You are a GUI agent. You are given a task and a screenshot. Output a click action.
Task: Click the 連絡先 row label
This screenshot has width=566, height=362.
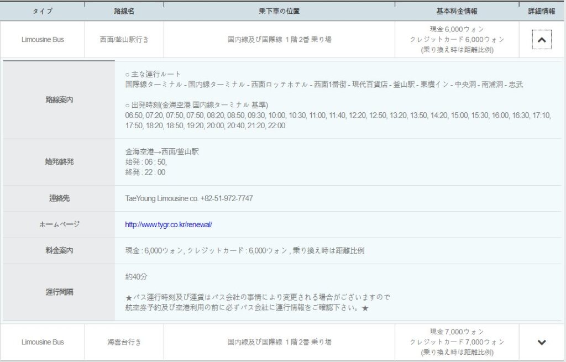pyautogui.click(x=59, y=198)
